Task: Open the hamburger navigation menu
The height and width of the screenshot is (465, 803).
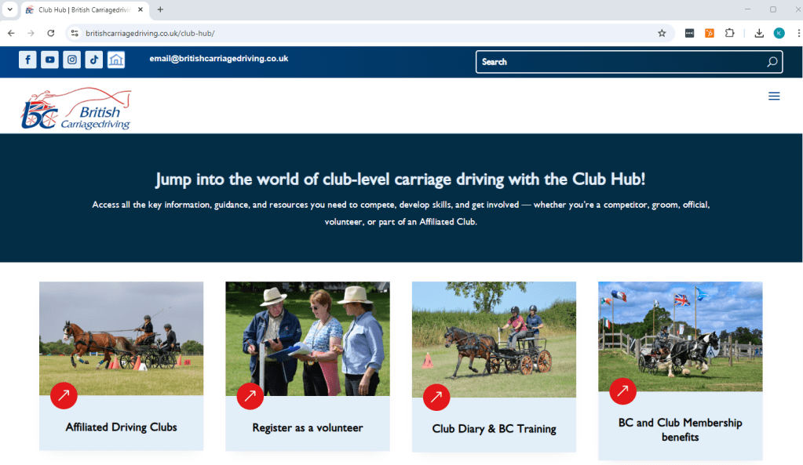Action: 774,96
